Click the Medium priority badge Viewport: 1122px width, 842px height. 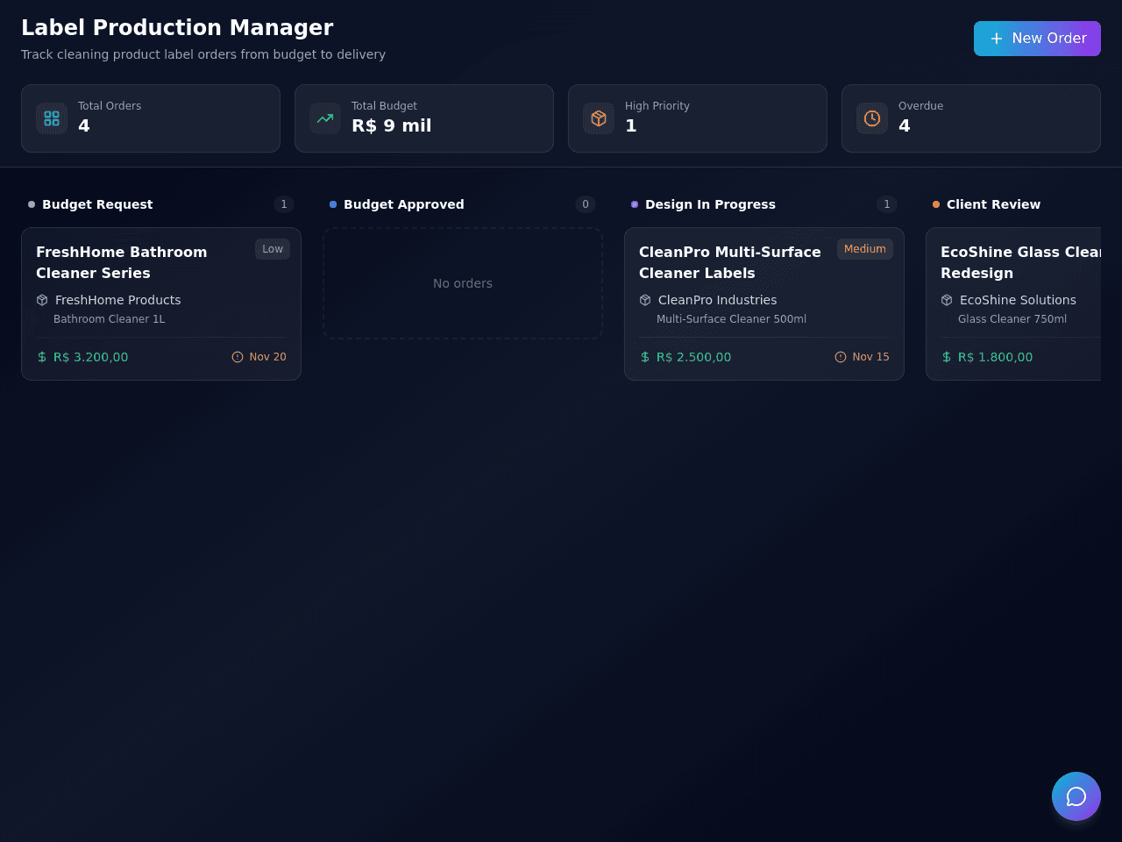pos(865,249)
